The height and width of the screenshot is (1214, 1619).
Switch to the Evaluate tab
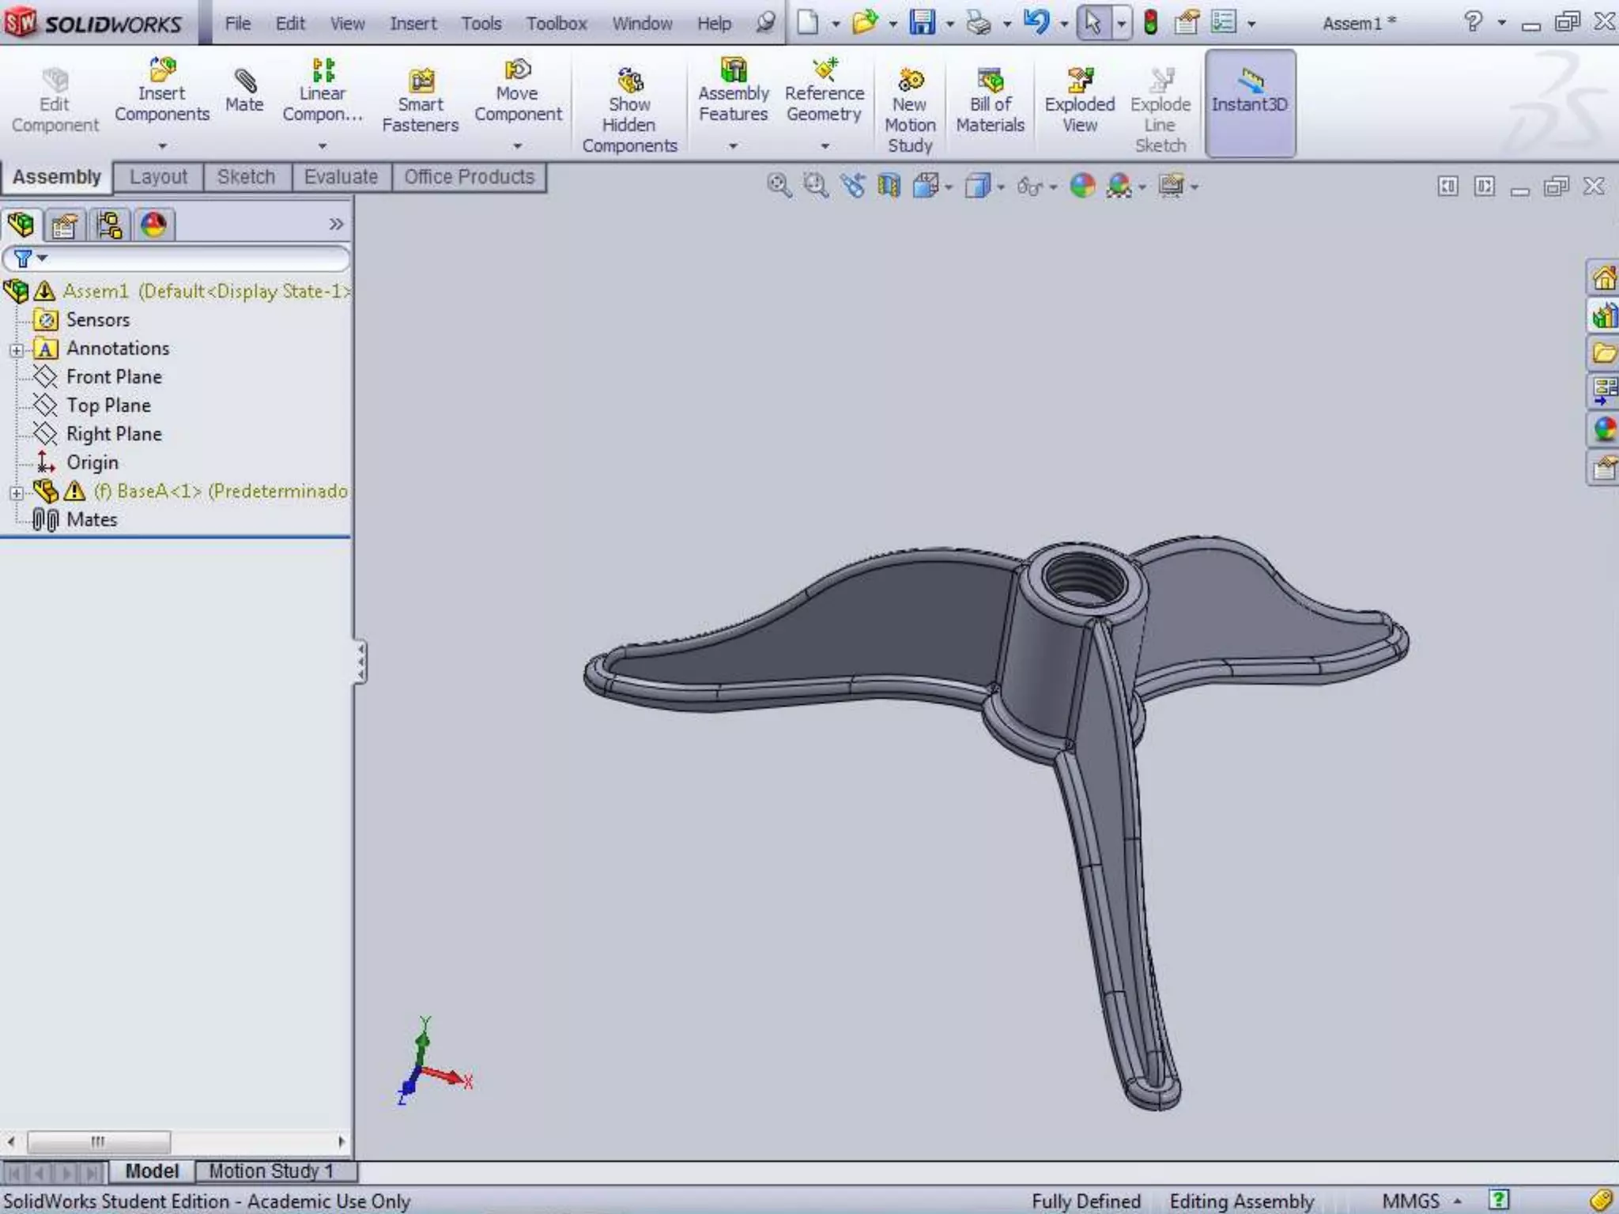click(341, 177)
